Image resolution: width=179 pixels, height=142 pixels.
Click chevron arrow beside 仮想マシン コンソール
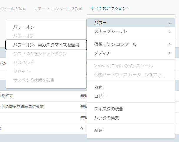click(x=169, y=44)
